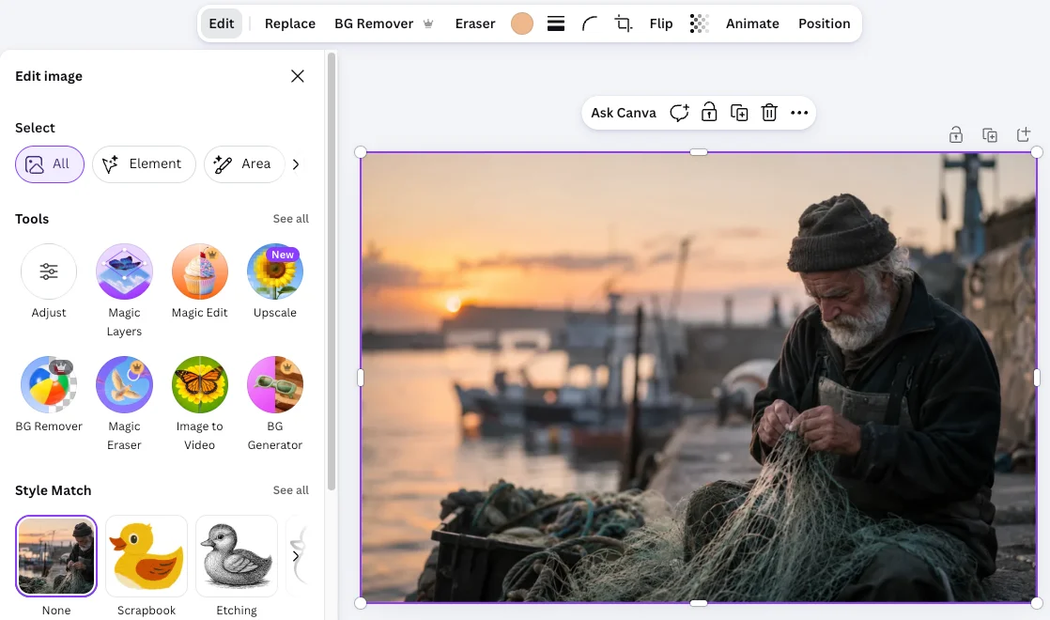Duplicate the image from floating toolbar
This screenshot has width=1050, height=620.
[739, 113]
